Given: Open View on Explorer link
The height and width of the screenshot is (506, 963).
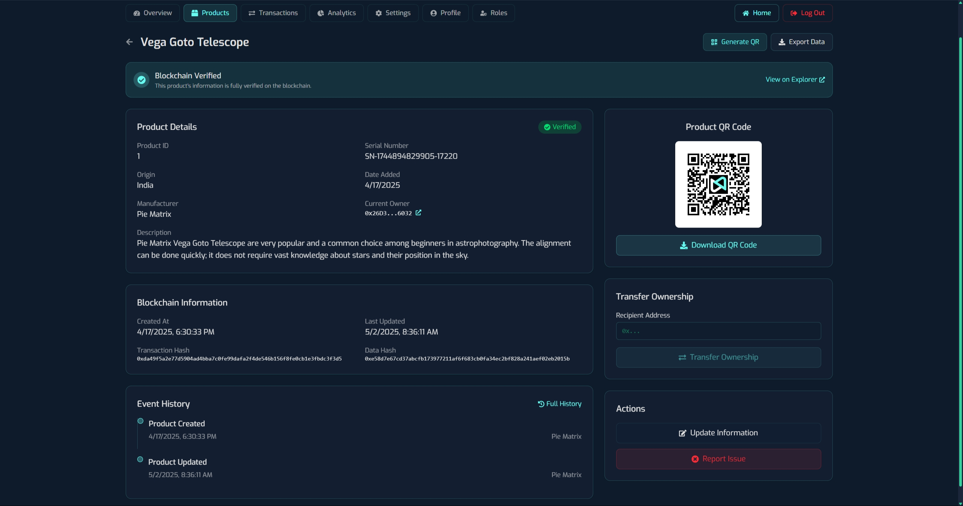Looking at the screenshot, I should click(795, 79).
